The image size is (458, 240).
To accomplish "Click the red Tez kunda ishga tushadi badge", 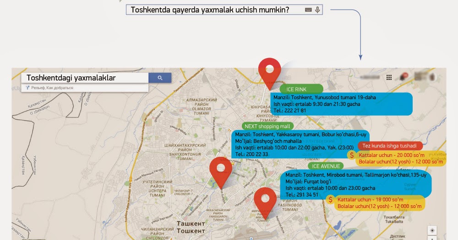I will coord(389,145).
